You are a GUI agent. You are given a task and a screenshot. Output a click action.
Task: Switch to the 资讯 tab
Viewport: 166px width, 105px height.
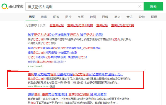pos(44,17)
